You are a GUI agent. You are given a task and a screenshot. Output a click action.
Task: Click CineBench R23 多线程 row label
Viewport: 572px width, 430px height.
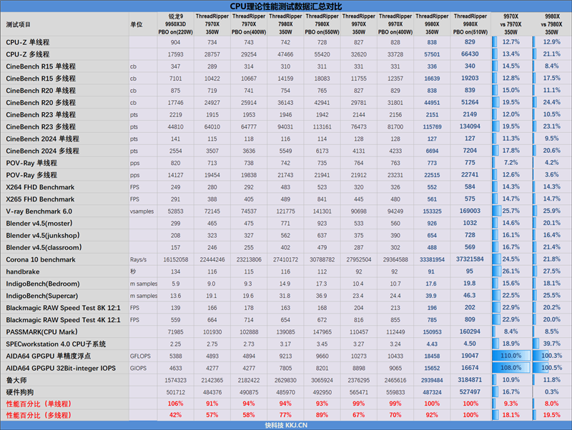(41, 126)
